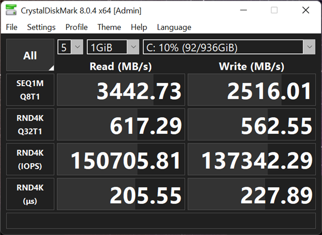The image size is (322, 235).
Task: Open the Settings menu
Action: coord(41,27)
